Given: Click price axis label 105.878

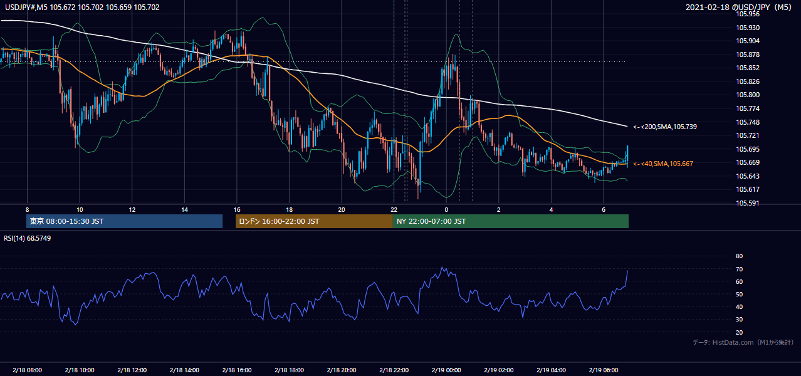Looking at the screenshot, I should pyautogui.click(x=748, y=55).
